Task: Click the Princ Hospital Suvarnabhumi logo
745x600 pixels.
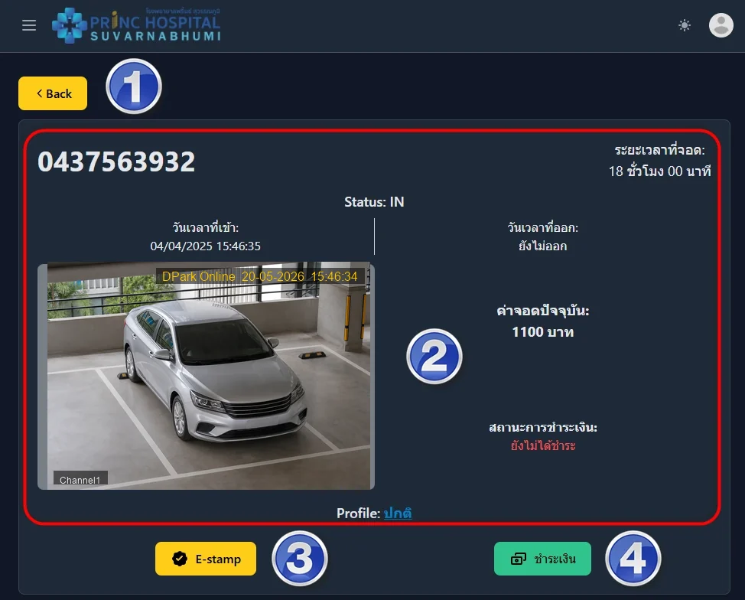Action: (136, 25)
